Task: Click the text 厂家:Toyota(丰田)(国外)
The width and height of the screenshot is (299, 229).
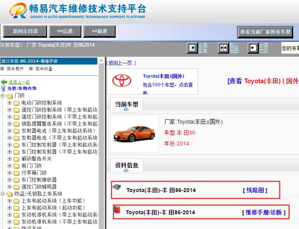Action: pos(193,122)
